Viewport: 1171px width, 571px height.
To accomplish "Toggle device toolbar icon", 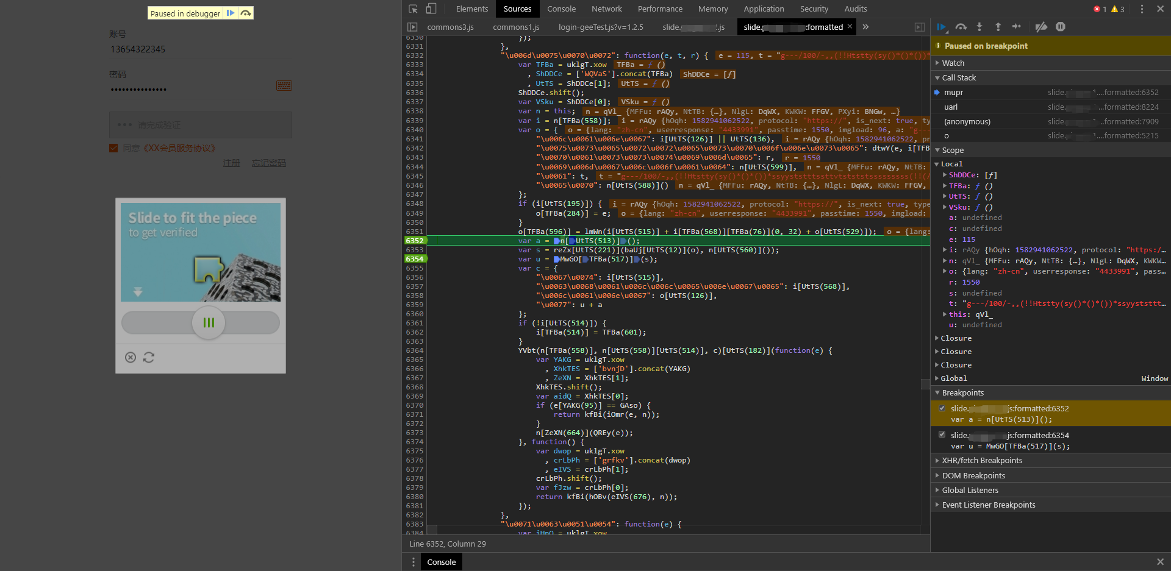I will 431,9.
